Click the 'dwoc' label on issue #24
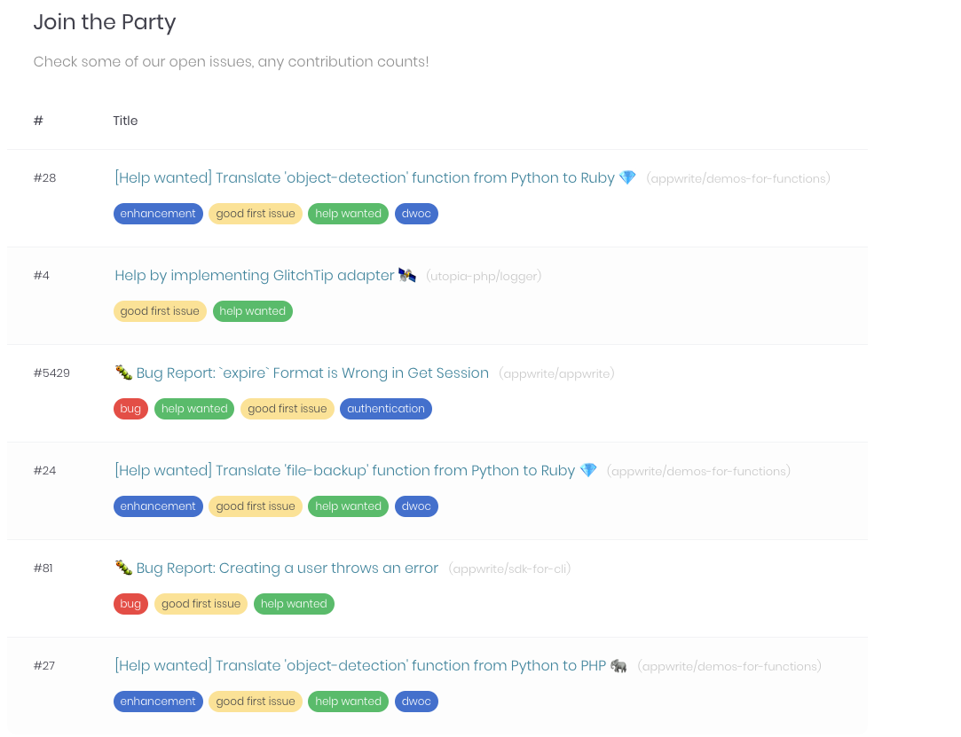 click(x=416, y=506)
